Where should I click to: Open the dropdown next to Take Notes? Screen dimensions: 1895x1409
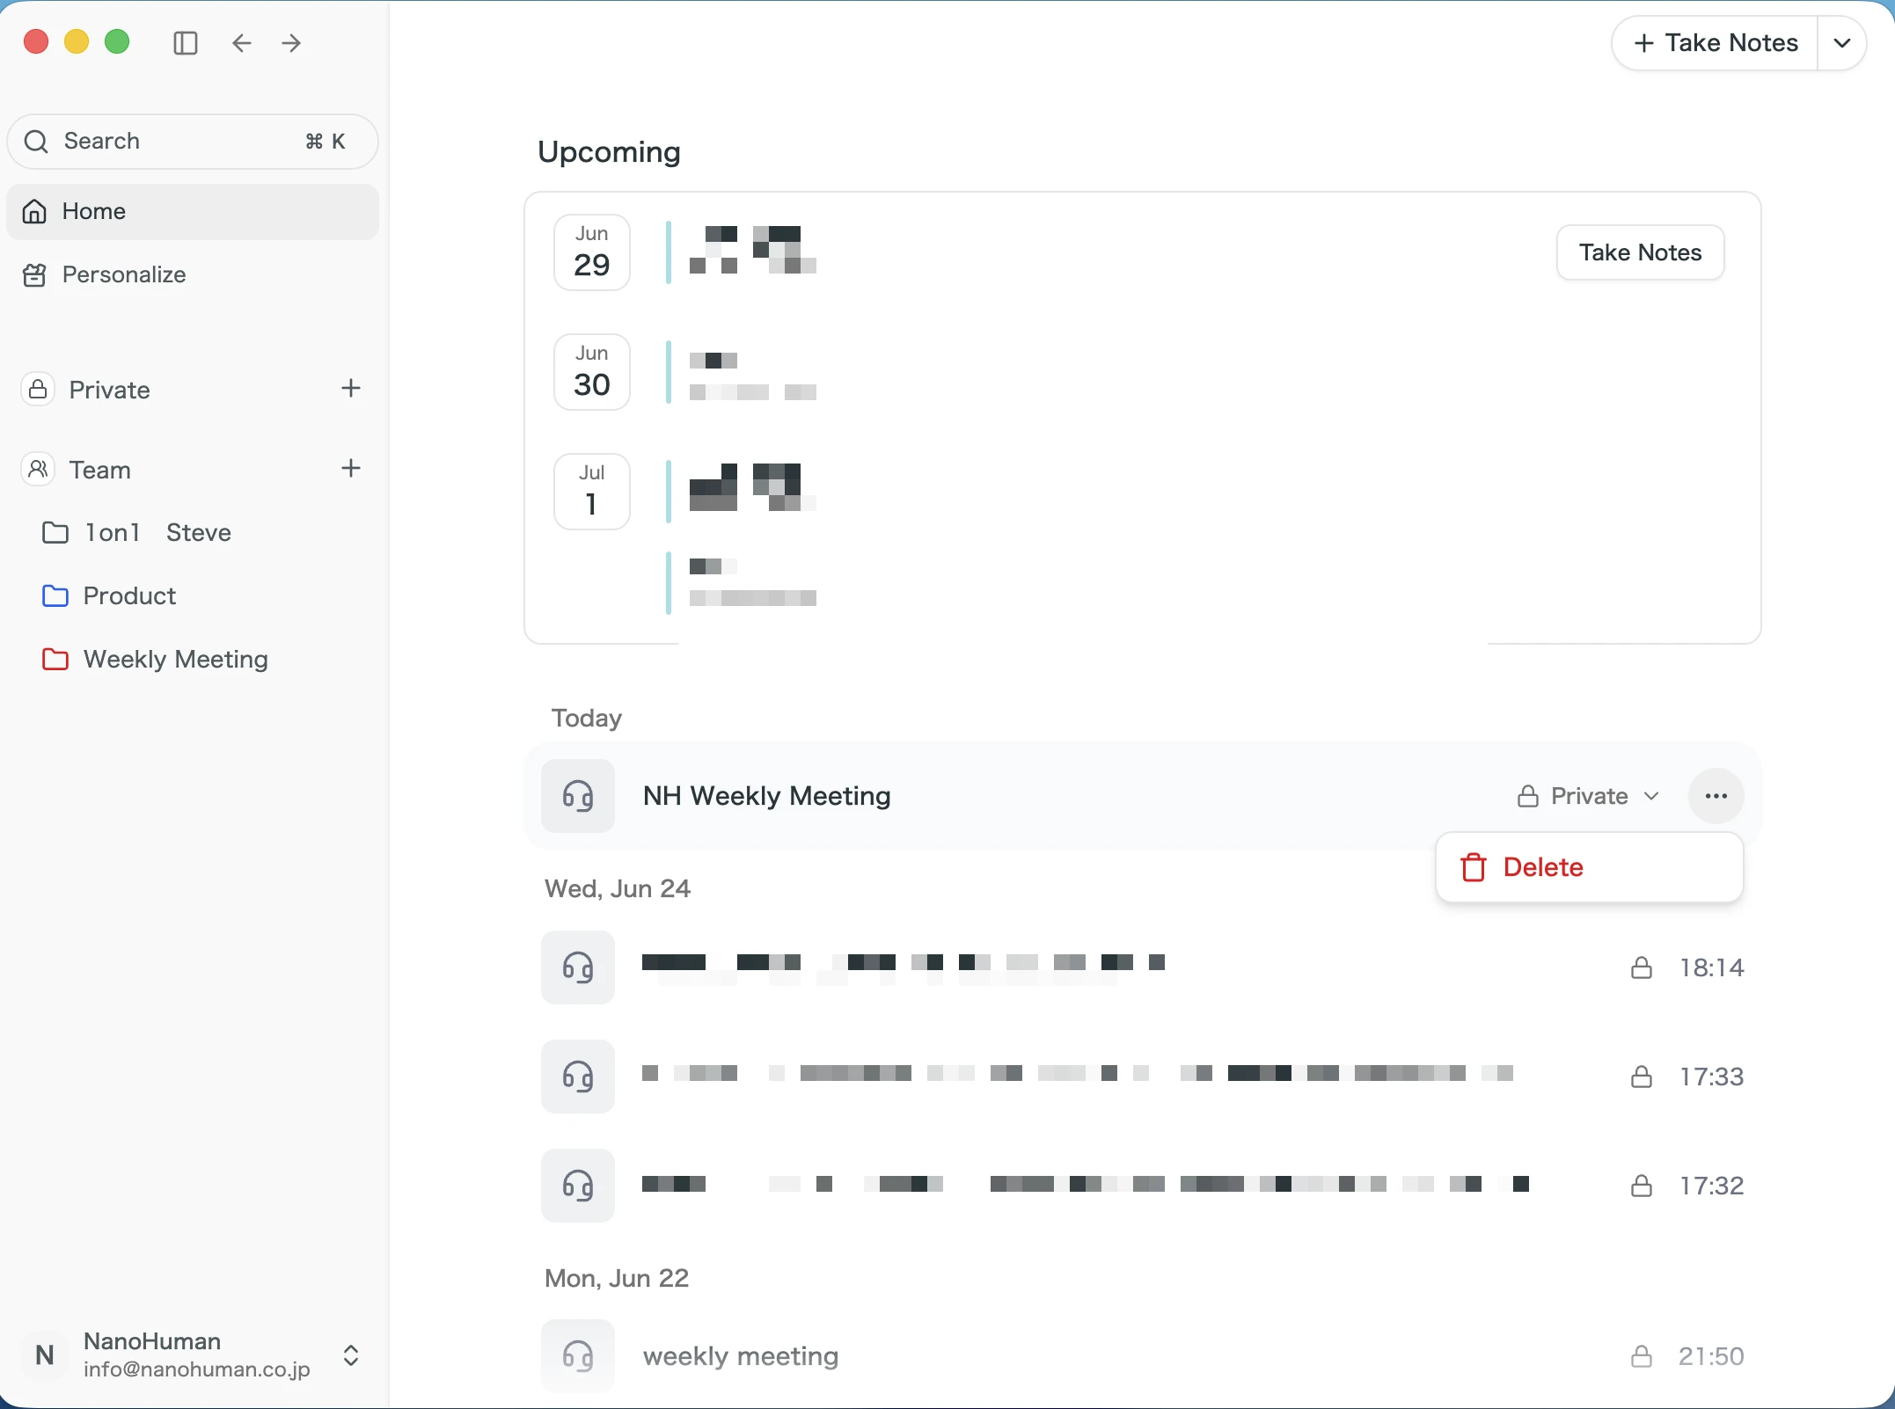pyautogui.click(x=1841, y=43)
